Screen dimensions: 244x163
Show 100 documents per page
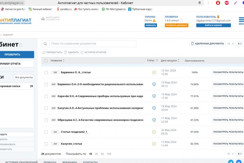(x=109, y=154)
